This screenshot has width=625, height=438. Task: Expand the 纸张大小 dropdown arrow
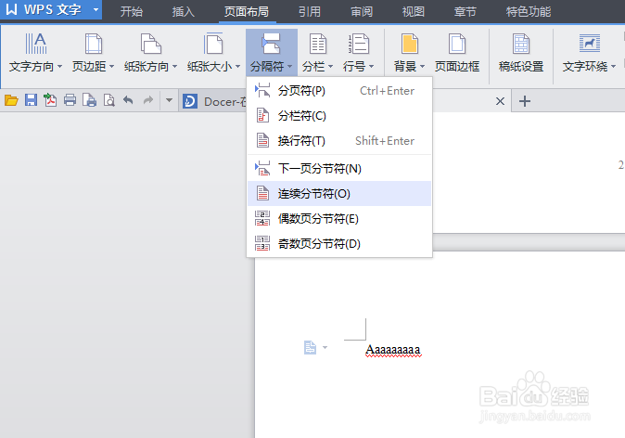point(237,66)
